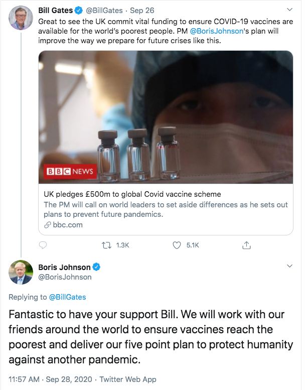
Task: Open the @BillGates reply-to link
Action: click(x=67, y=297)
